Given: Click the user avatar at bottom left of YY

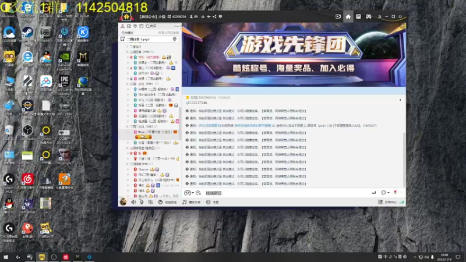Looking at the screenshot, I should [123, 202].
